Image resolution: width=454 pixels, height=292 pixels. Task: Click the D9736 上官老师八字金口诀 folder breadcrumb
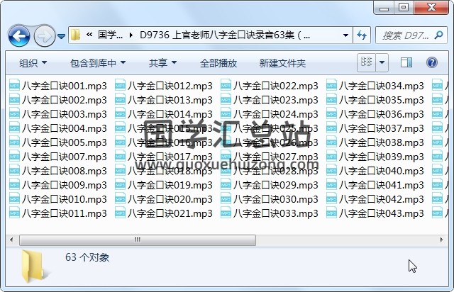[x=225, y=35]
